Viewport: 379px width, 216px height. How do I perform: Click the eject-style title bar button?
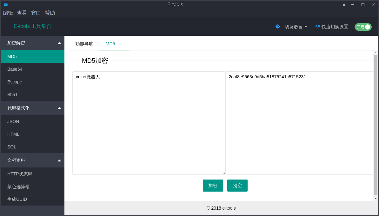(x=344, y=4)
